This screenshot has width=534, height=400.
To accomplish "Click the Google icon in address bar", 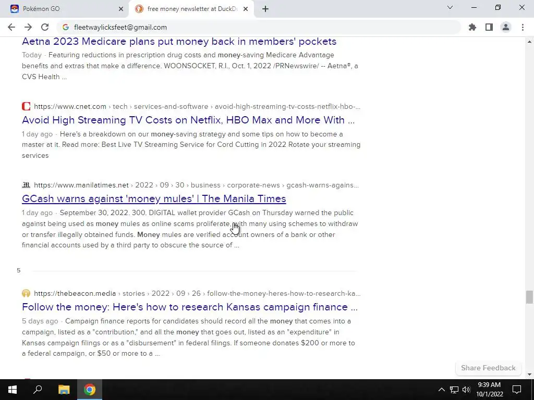I will tap(66, 27).
